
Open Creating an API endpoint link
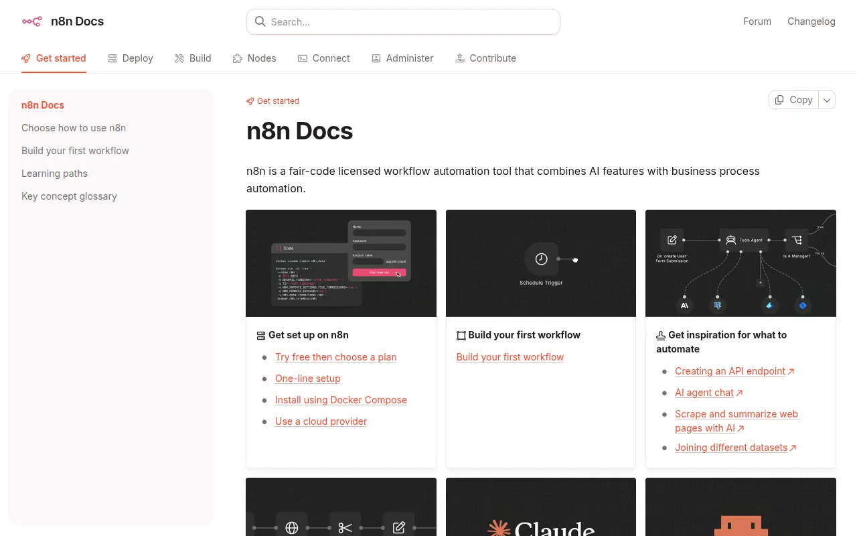730,371
